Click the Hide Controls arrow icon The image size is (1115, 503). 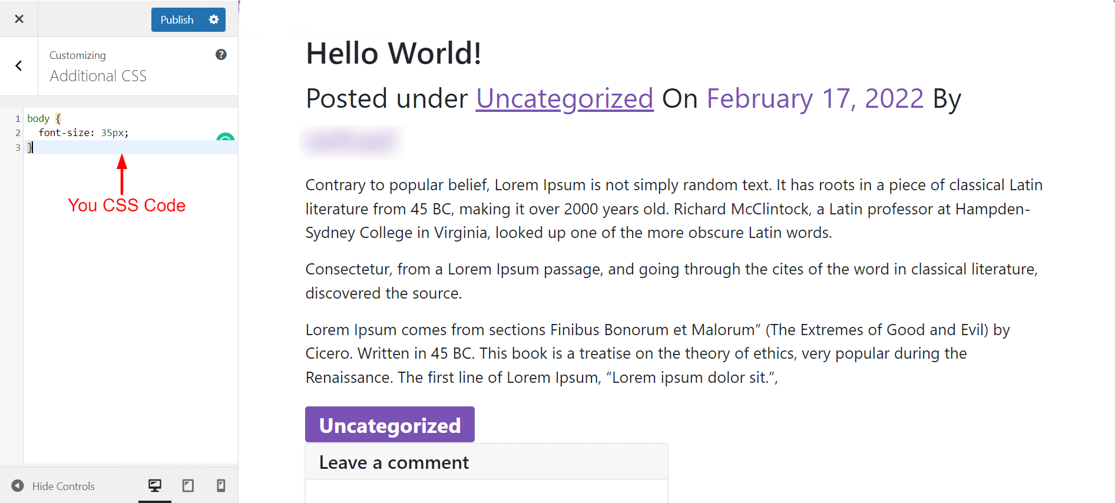[18, 485]
